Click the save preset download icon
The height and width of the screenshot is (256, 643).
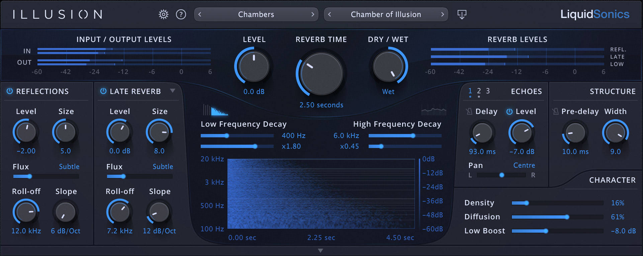pyautogui.click(x=462, y=14)
